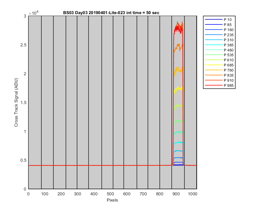Click the P 610 legend label
The height and width of the screenshot is (212, 255).
coord(228,60)
